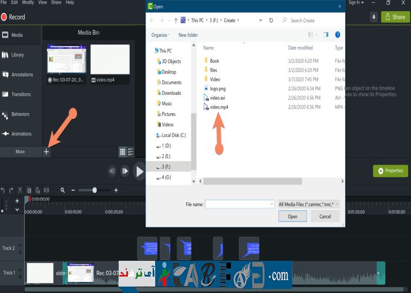
Task: Click the help icon in Open dialog
Action: (338, 35)
